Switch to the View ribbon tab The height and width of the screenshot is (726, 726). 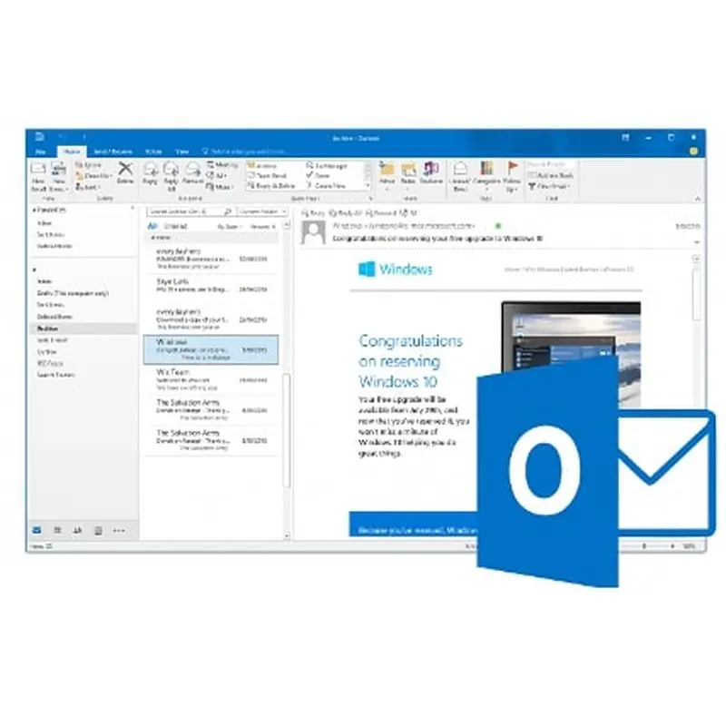click(181, 151)
